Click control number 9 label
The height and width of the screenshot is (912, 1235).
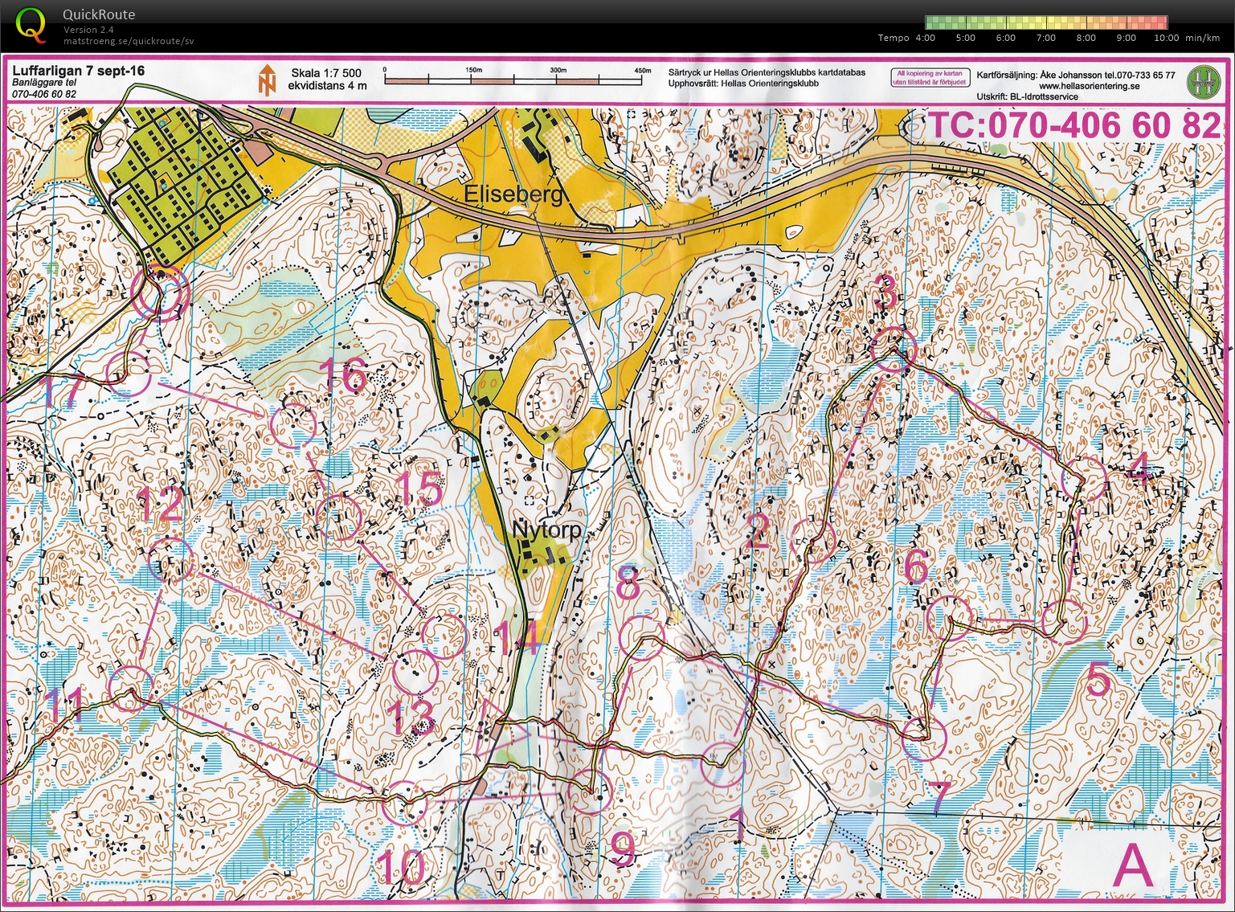click(x=623, y=849)
